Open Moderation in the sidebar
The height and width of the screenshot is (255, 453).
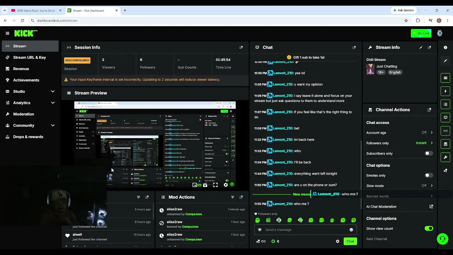click(30, 114)
